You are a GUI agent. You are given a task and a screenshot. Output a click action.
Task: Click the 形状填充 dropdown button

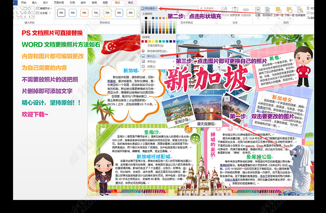[149, 8]
